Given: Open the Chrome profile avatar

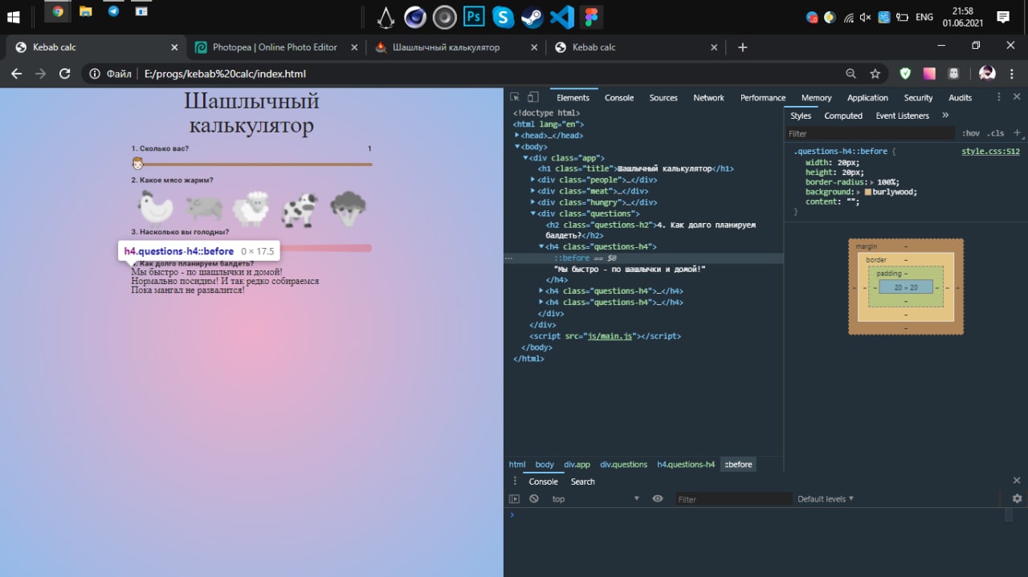Looking at the screenshot, I should pyautogui.click(x=987, y=74).
